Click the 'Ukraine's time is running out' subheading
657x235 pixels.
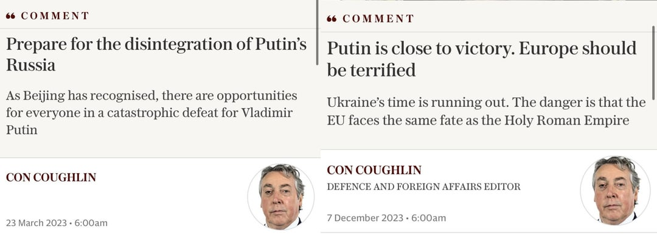click(x=486, y=111)
